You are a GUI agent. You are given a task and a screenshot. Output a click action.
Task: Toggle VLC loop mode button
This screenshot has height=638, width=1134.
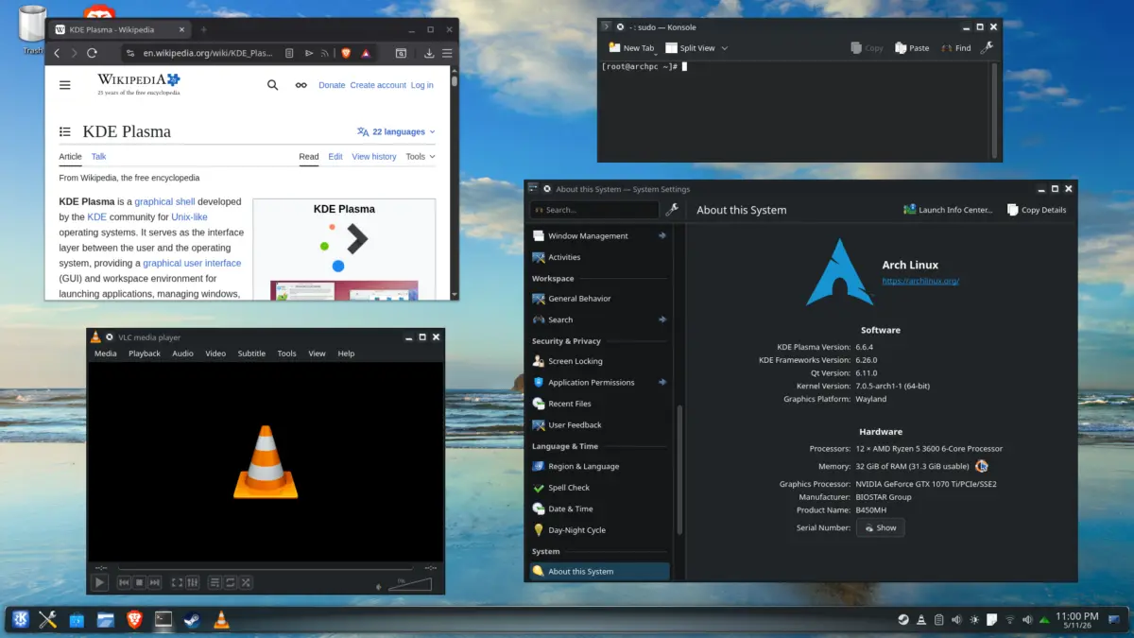(230, 583)
